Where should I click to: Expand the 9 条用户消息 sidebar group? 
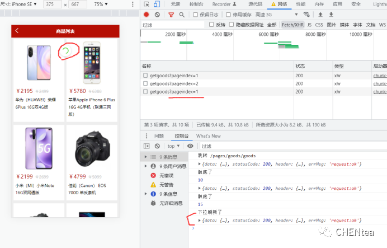145,166
